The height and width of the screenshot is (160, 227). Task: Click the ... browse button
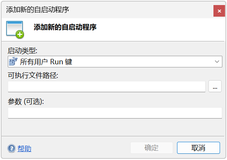[215, 86]
